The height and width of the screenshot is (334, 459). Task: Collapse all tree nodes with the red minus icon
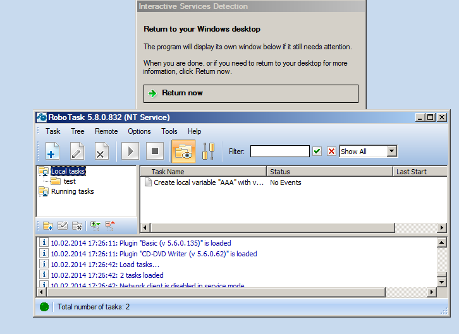click(x=110, y=226)
